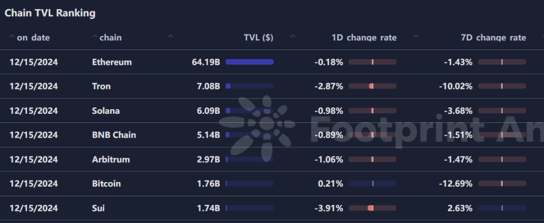Select the chain column header text
This screenshot has height=223, width=544.
click(111, 38)
